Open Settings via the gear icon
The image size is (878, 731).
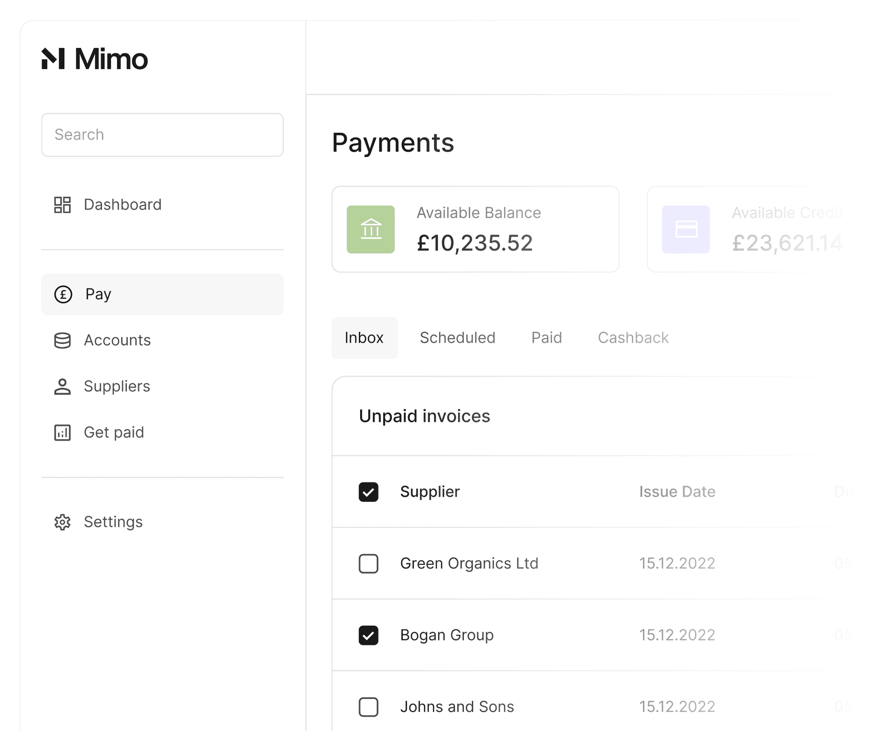(63, 522)
